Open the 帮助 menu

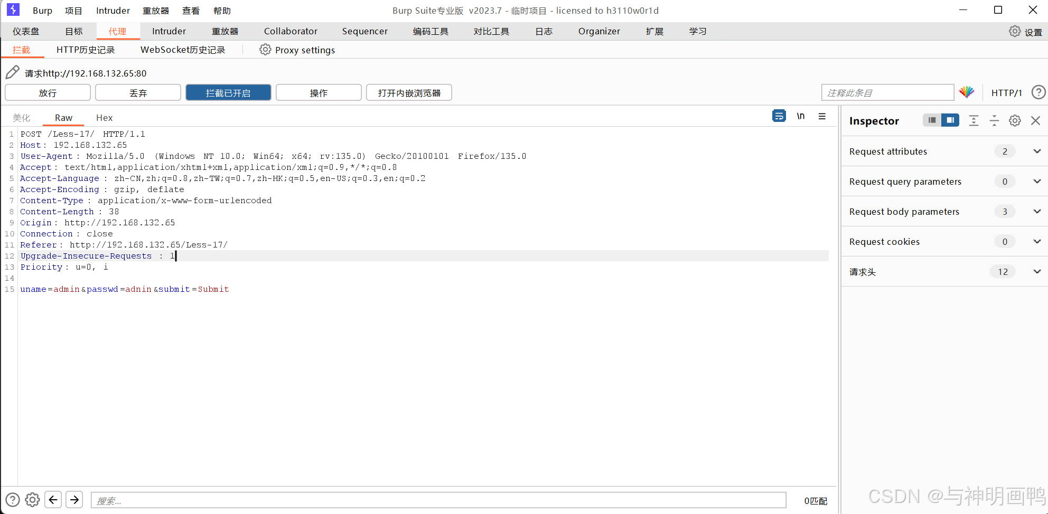tap(222, 11)
